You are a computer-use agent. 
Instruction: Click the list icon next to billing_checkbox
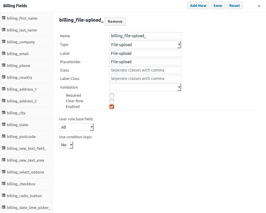(x=3, y=184)
